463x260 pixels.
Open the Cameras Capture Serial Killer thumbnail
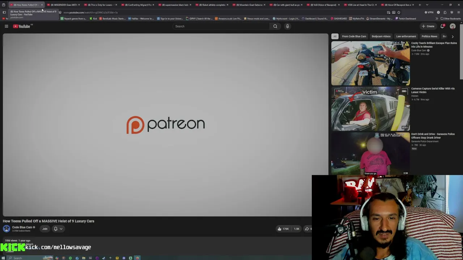tap(370, 109)
